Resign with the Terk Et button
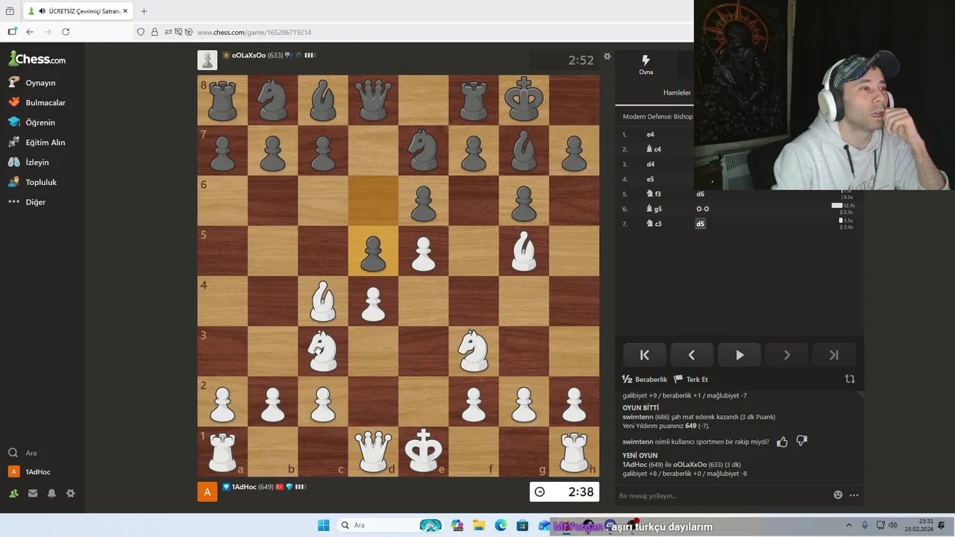The width and height of the screenshot is (955, 537). point(691,379)
